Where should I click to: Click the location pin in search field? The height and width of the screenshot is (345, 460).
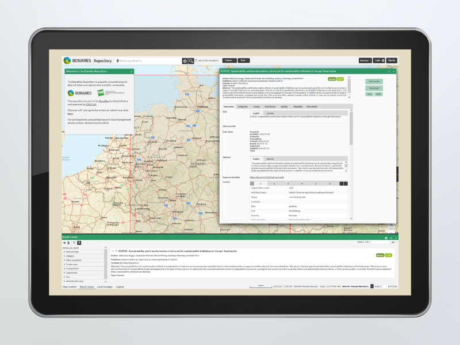click(x=118, y=61)
